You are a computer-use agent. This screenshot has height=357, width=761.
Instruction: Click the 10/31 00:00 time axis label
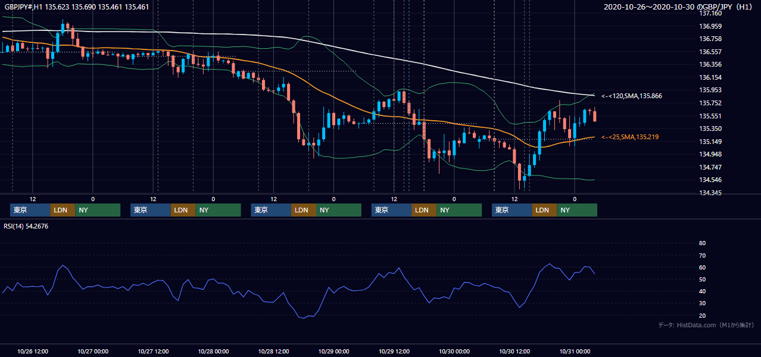click(x=575, y=352)
